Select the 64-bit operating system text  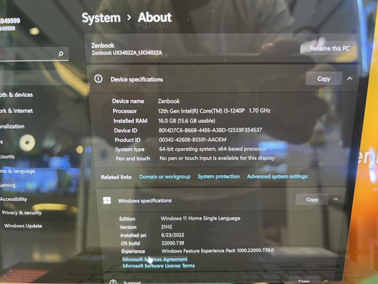213,149
